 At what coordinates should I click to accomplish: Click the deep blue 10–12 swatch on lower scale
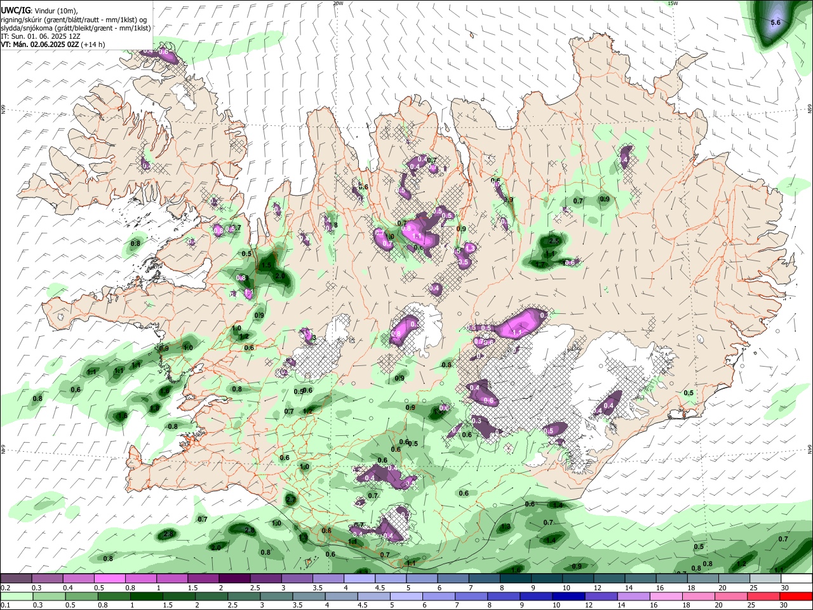coord(568,596)
